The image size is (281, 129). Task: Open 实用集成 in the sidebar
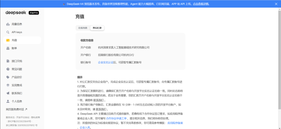tap(22, 85)
